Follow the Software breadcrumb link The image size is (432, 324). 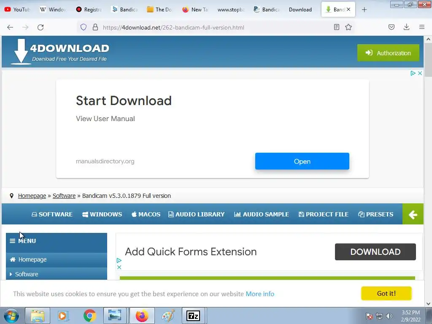coord(64,196)
